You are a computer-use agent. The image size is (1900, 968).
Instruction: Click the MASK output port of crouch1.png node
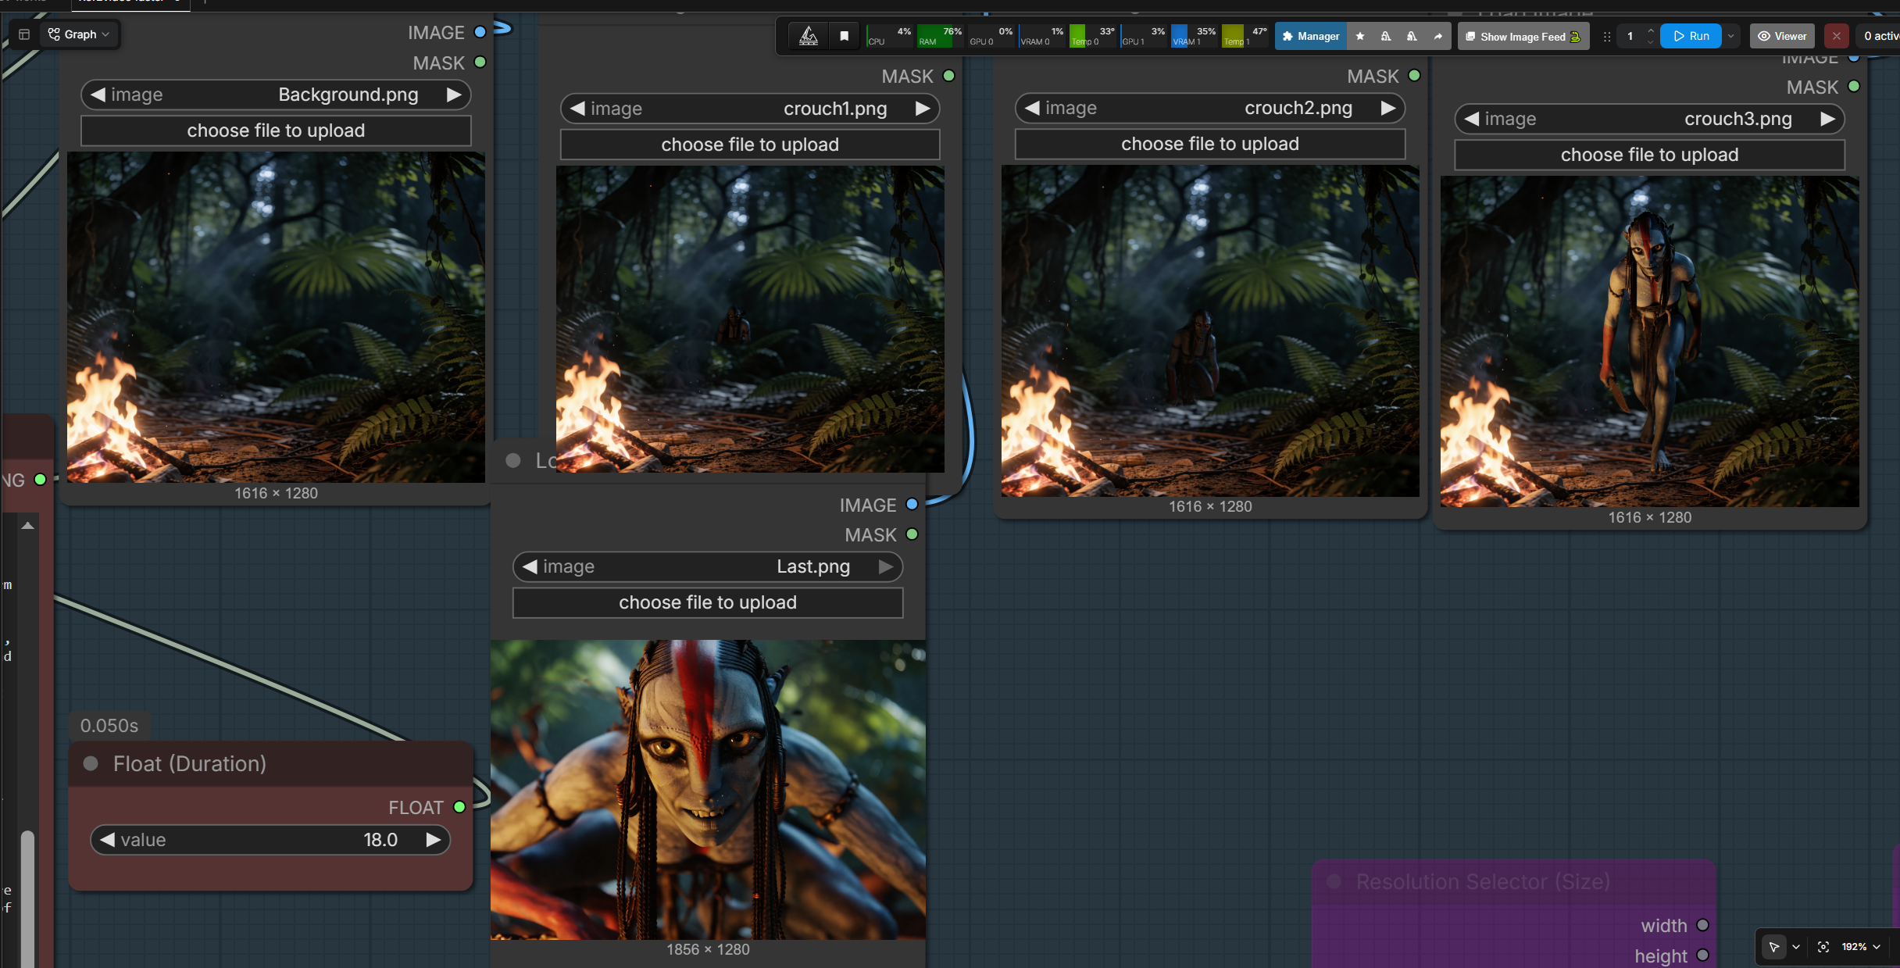(949, 76)
